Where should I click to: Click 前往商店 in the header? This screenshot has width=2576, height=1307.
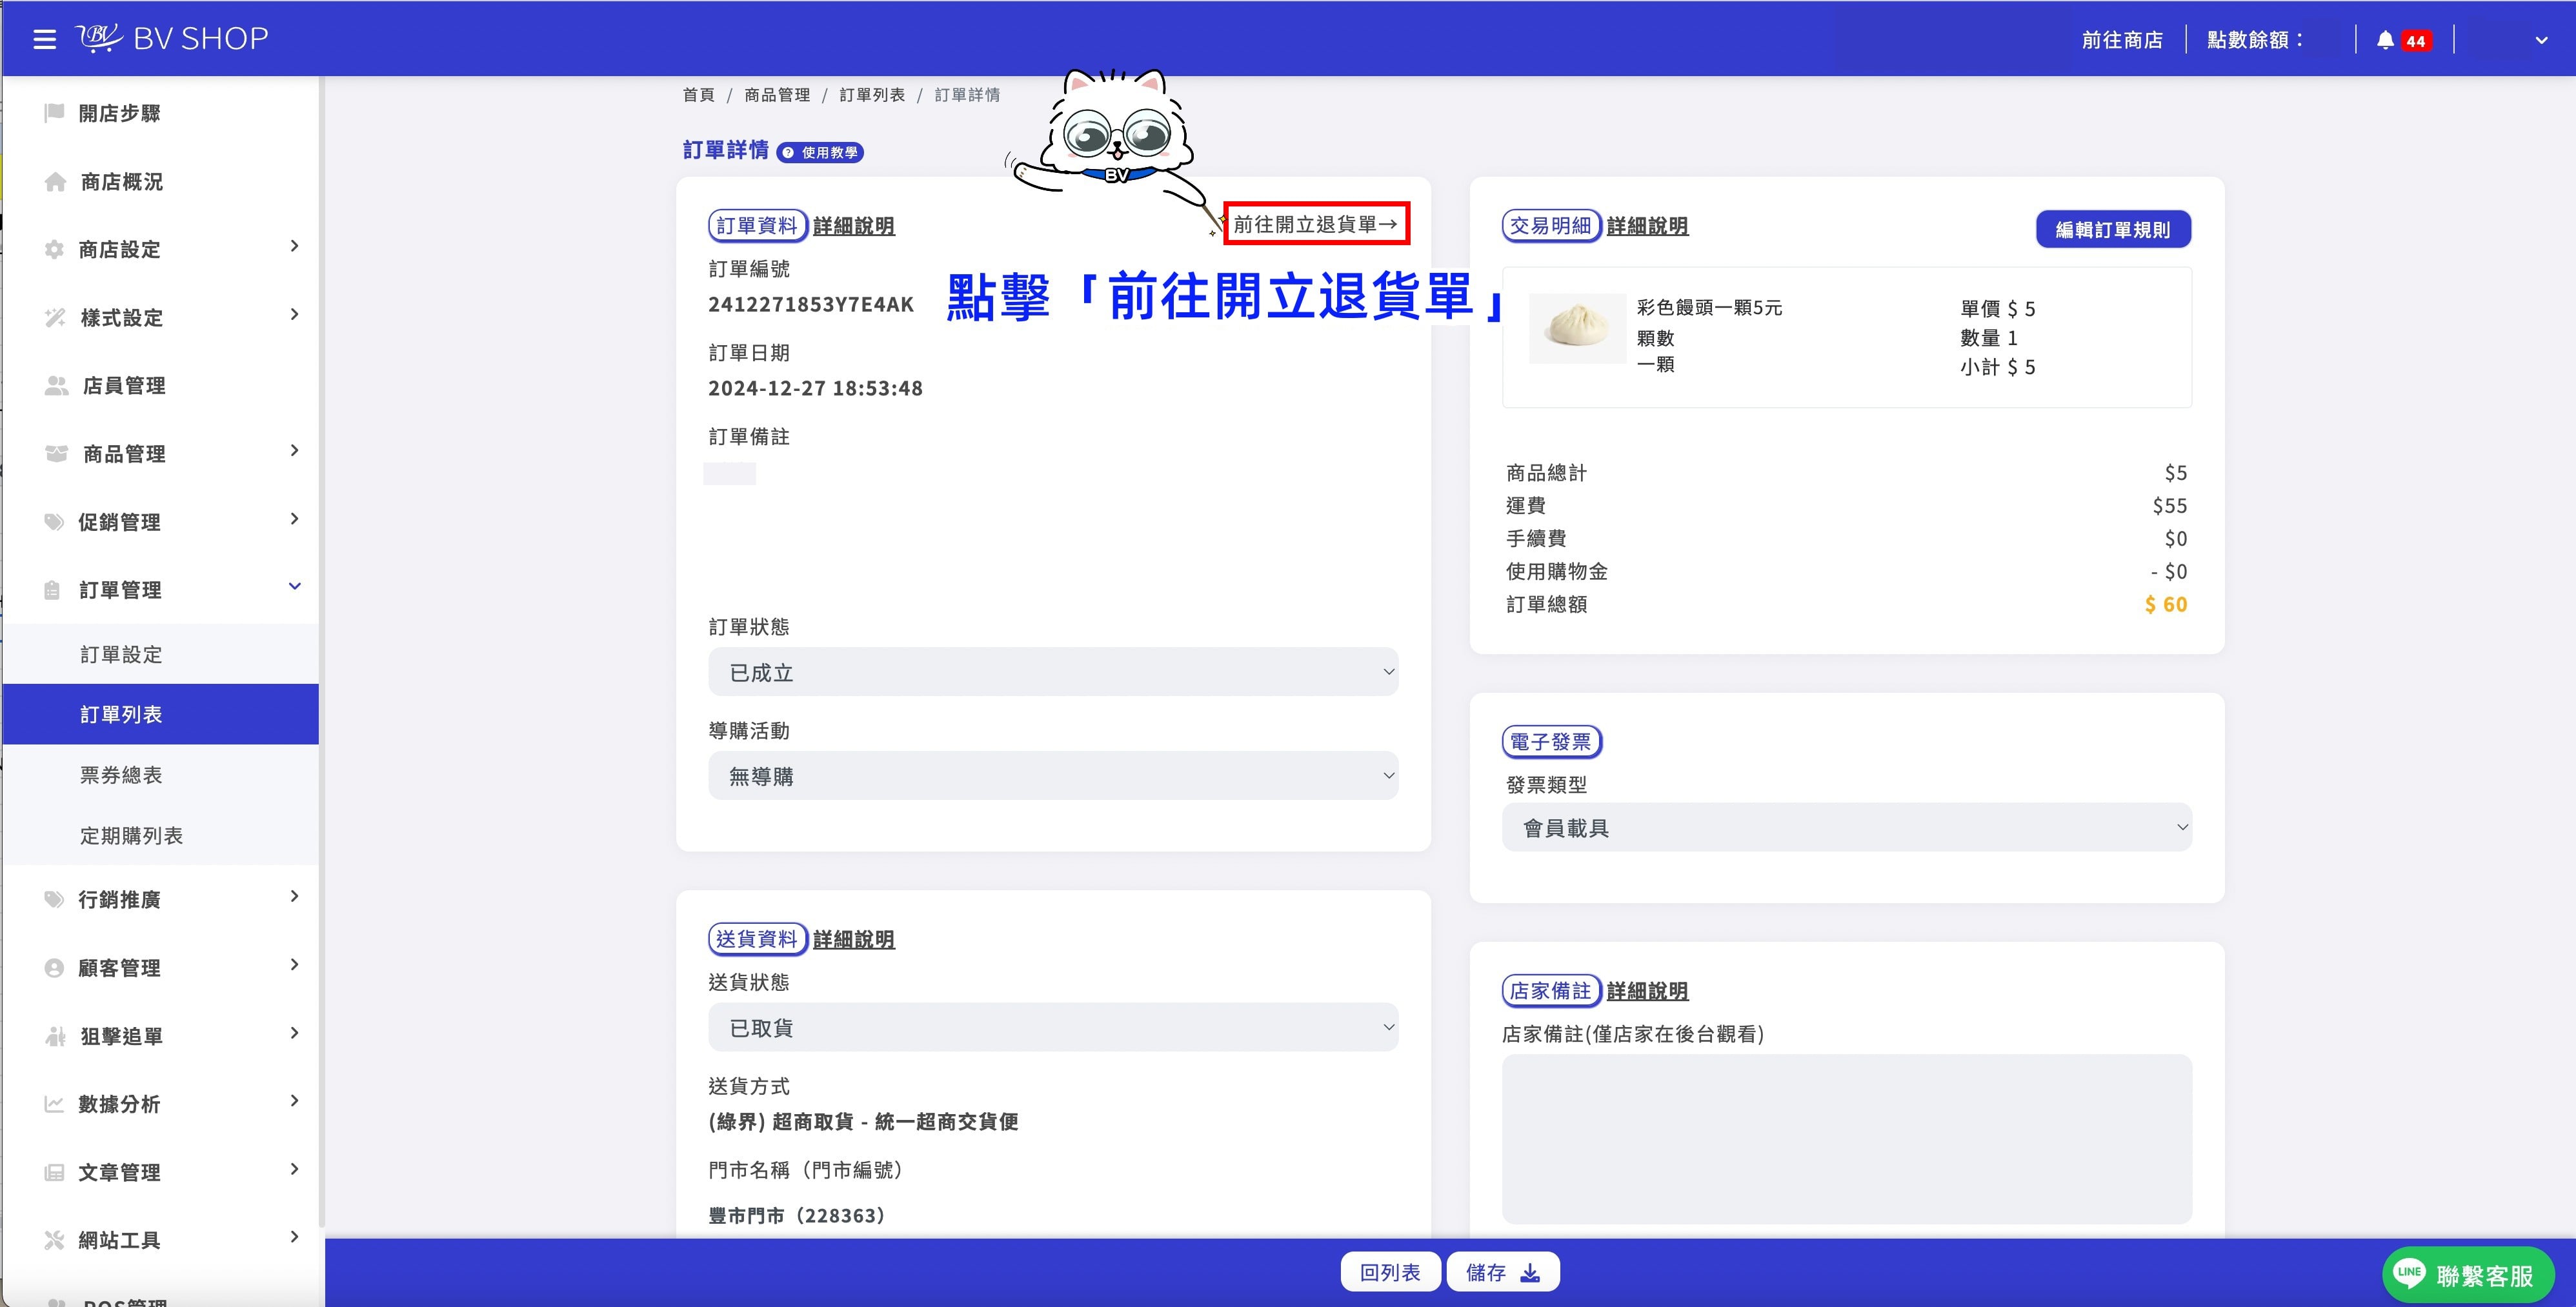[2122, 40]
